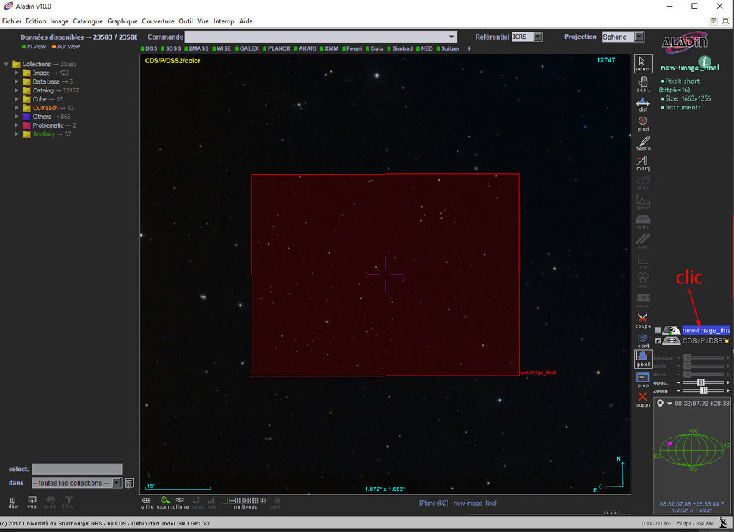
Task: Click the 'exam.' magnifier icon
Action: click(x=164, y=500)
